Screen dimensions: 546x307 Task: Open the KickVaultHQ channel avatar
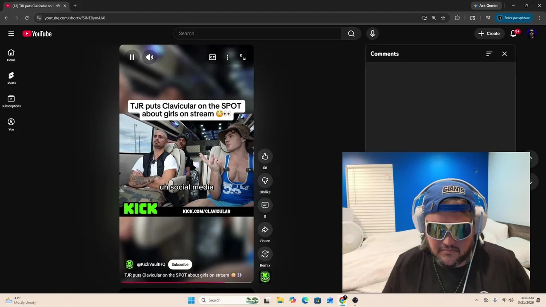point(130,264)
